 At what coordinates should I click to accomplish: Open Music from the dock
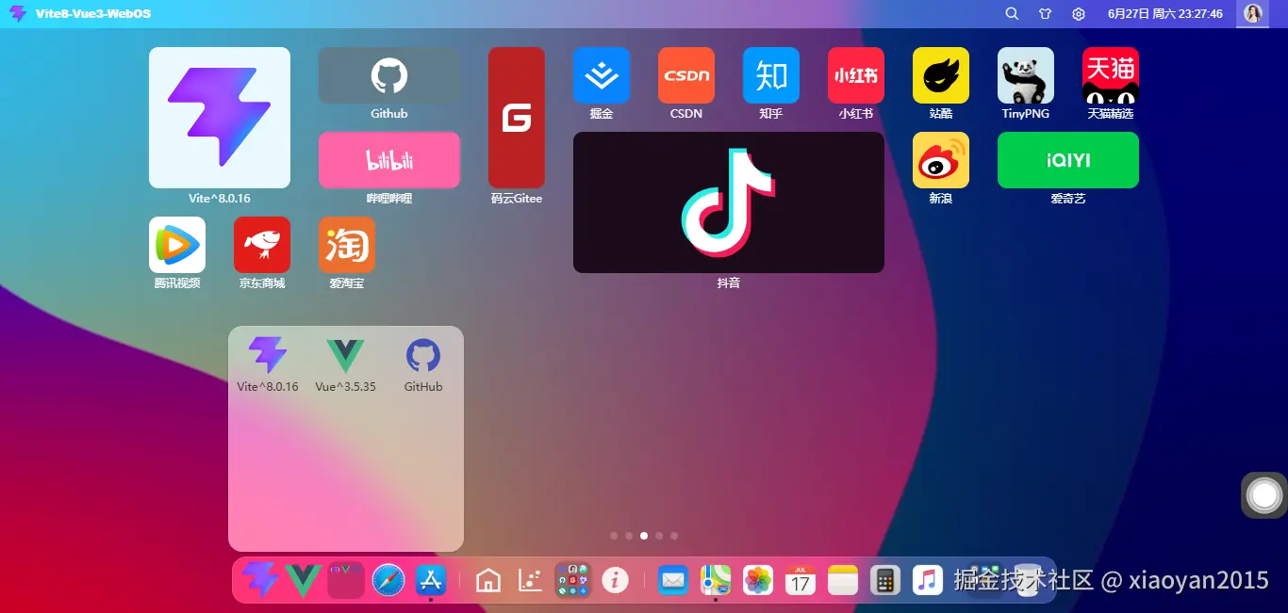[928, 580]
